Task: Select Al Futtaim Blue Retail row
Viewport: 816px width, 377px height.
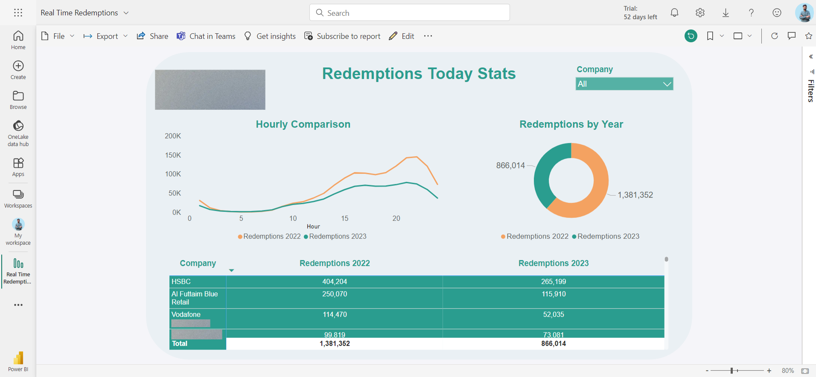Action: click(x=417, y=298)
